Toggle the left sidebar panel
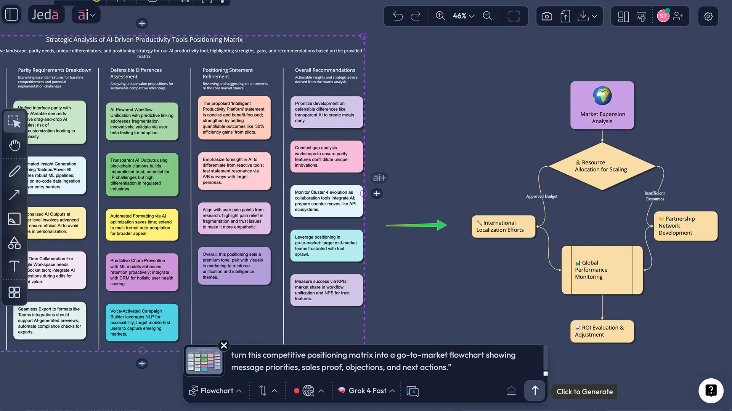This screenshot has width=732, height=411. coord(11,14)
